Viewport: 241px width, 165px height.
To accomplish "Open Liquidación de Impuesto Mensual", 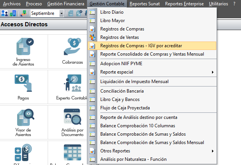I will click(152, 82).
